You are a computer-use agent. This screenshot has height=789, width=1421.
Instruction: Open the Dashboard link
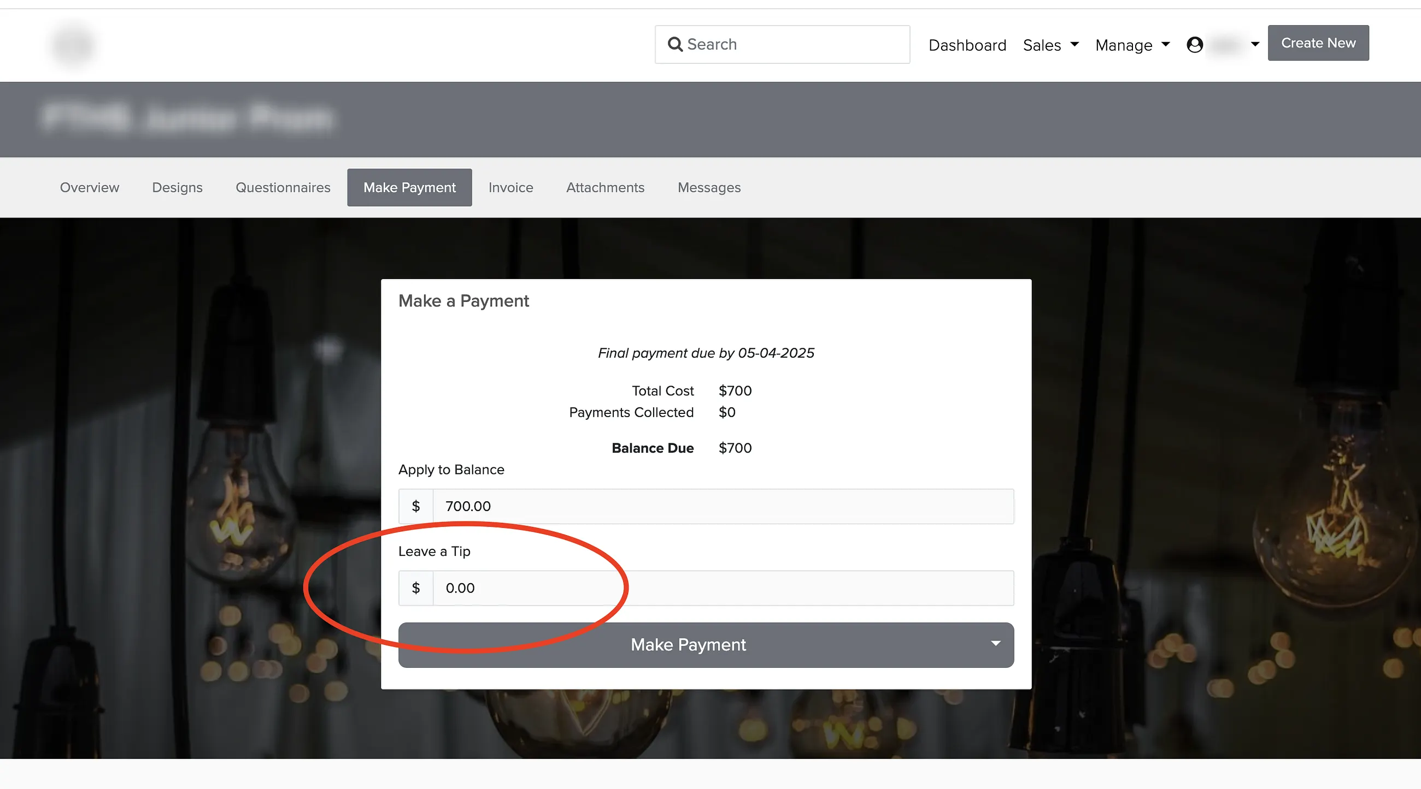click(967, 45)
